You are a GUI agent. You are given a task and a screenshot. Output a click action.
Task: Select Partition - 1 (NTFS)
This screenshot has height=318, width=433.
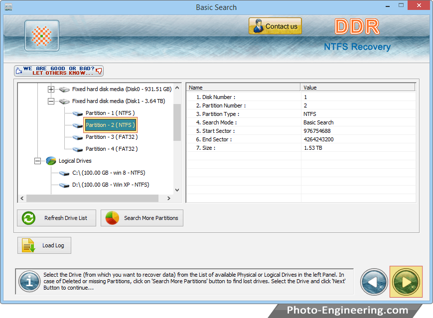pyautogui.click(x=110, y=113)
